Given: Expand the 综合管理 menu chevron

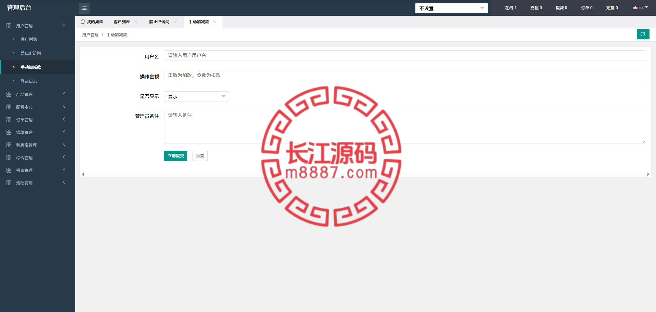Looking at the screenshot, I should (64, 157).
